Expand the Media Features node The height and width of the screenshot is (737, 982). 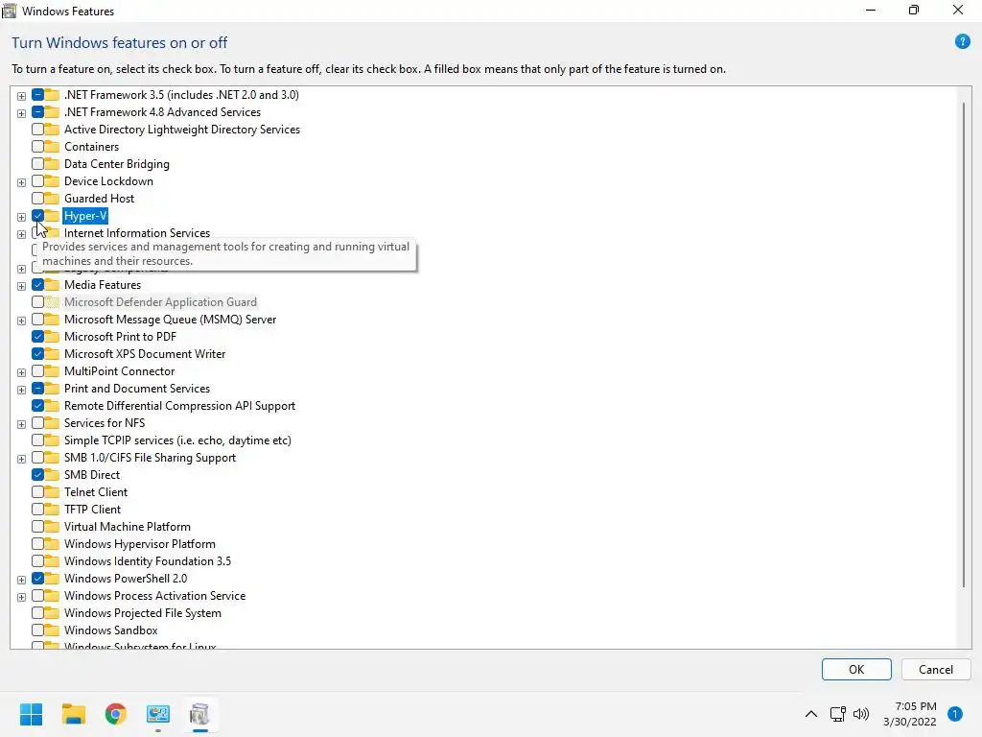click(21, 286)
